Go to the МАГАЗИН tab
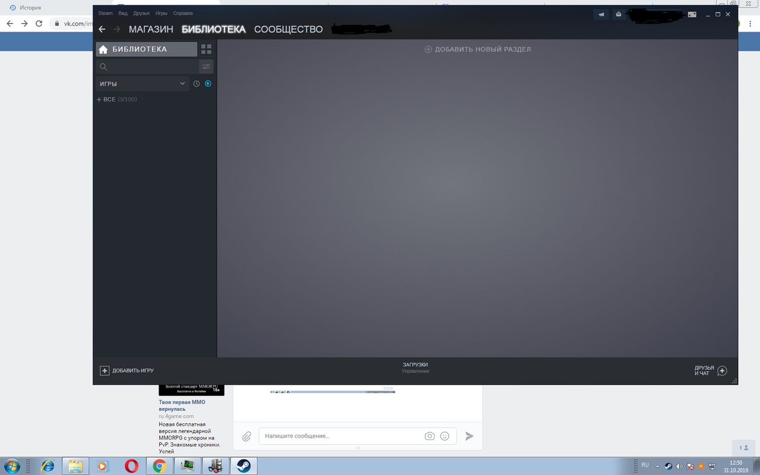The image size is (760, 475). pos(151,29)
